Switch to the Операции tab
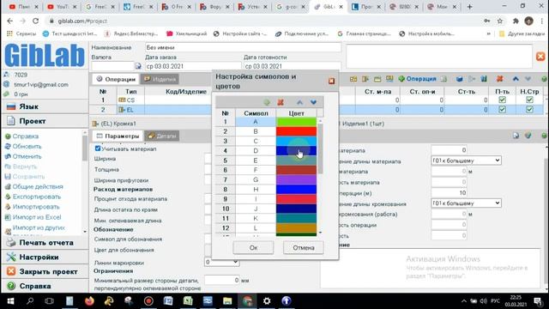Viewport: 549px width, 309px height. [x=116, y=79]
